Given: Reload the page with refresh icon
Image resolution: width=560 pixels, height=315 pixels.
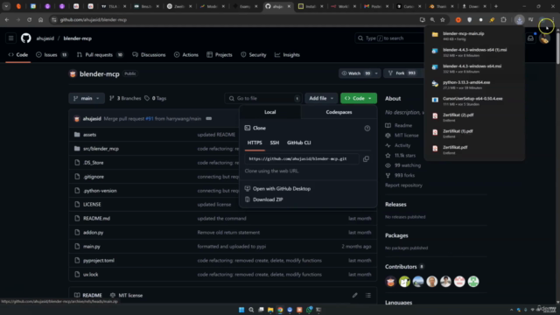Looking at the screenshot, I should (x=29, y=19).
